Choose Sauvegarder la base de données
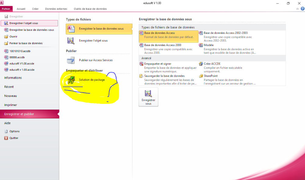305x180 pixels. pyautogui.click(x=168, y=79)
